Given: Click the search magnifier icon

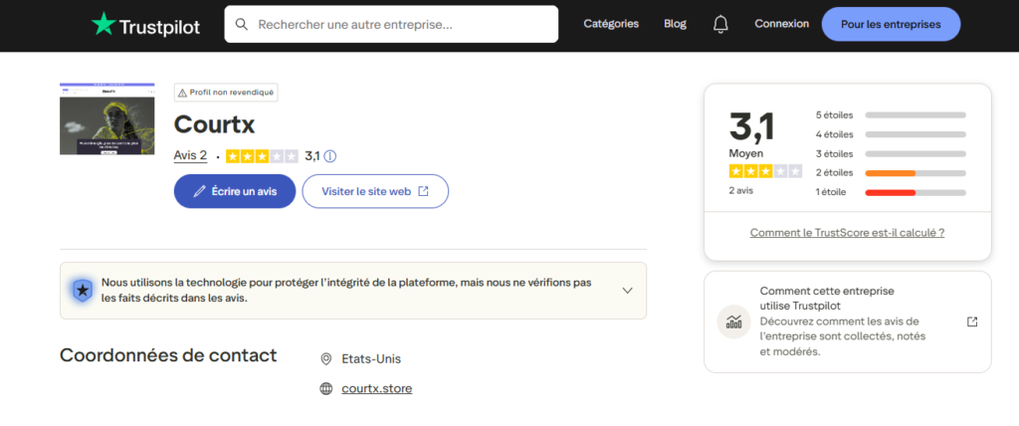Looking at the screenshot, I should [x=242, y=25].
